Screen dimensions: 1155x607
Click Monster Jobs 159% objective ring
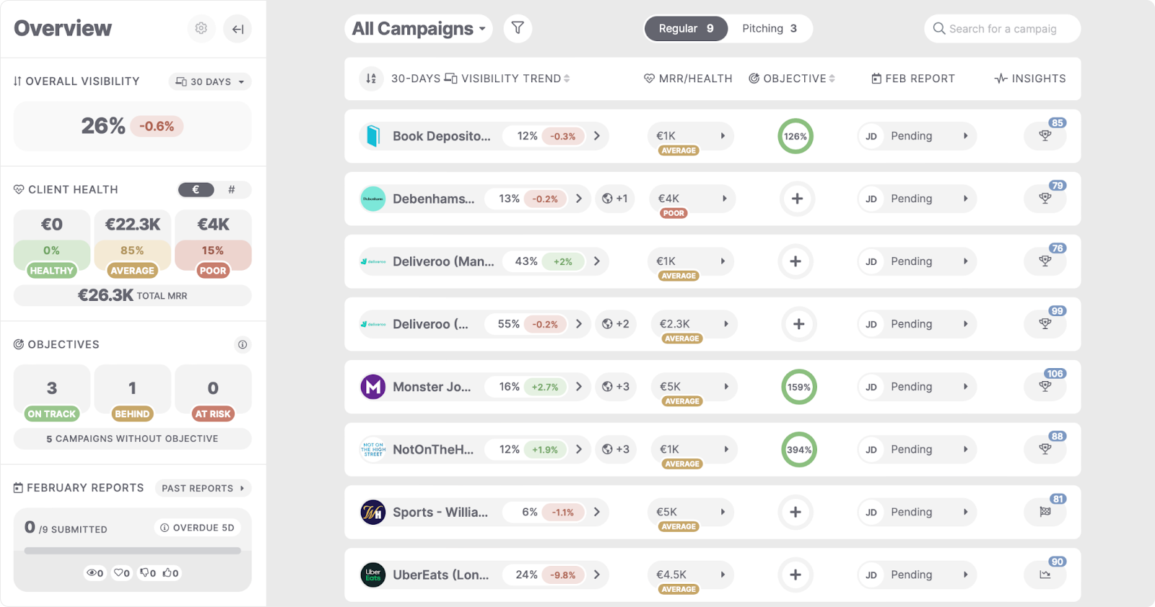coord(798,387)
